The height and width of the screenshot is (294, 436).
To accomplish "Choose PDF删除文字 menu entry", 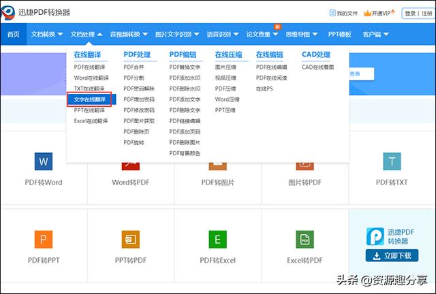I will point(185,110).
